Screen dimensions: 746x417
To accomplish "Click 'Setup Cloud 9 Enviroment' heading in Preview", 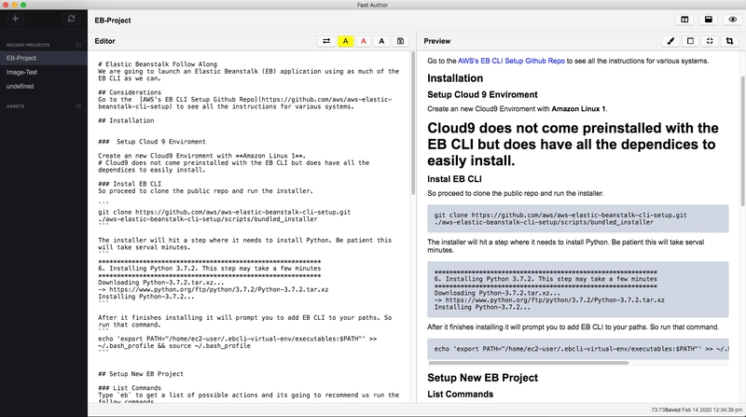I will pos(482,95).
